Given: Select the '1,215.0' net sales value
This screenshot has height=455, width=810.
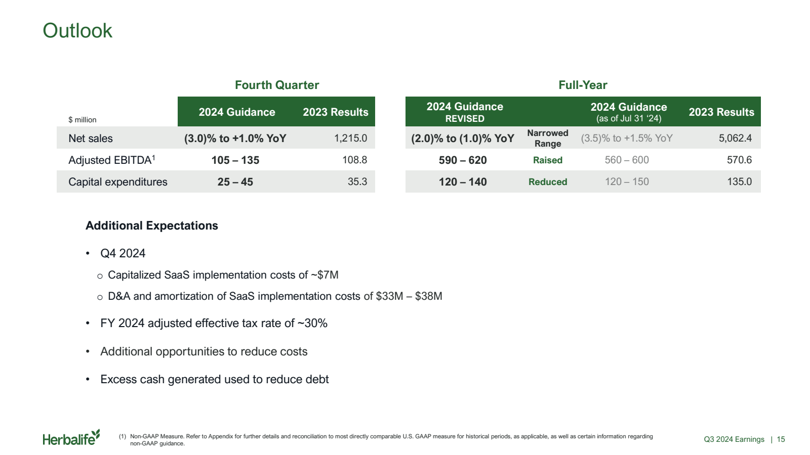Looking at the screenshot, I should point(351,138).
